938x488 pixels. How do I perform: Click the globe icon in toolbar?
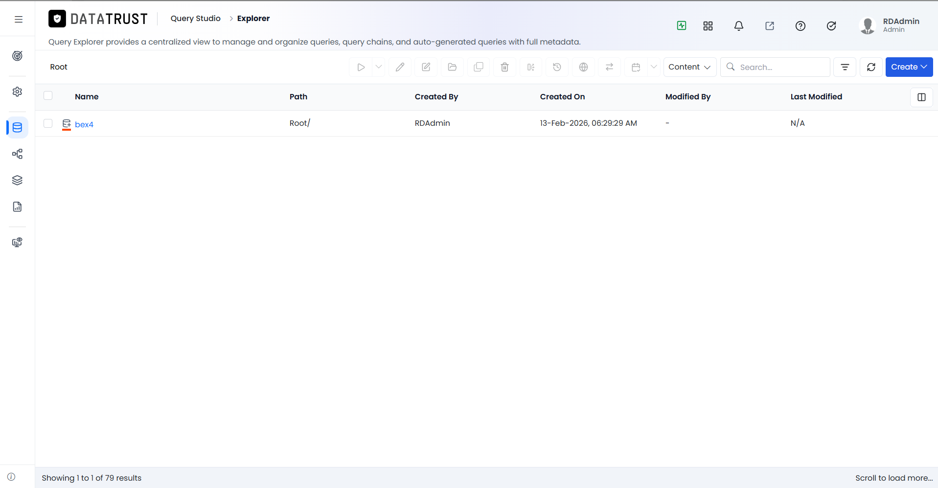[583, 67]
